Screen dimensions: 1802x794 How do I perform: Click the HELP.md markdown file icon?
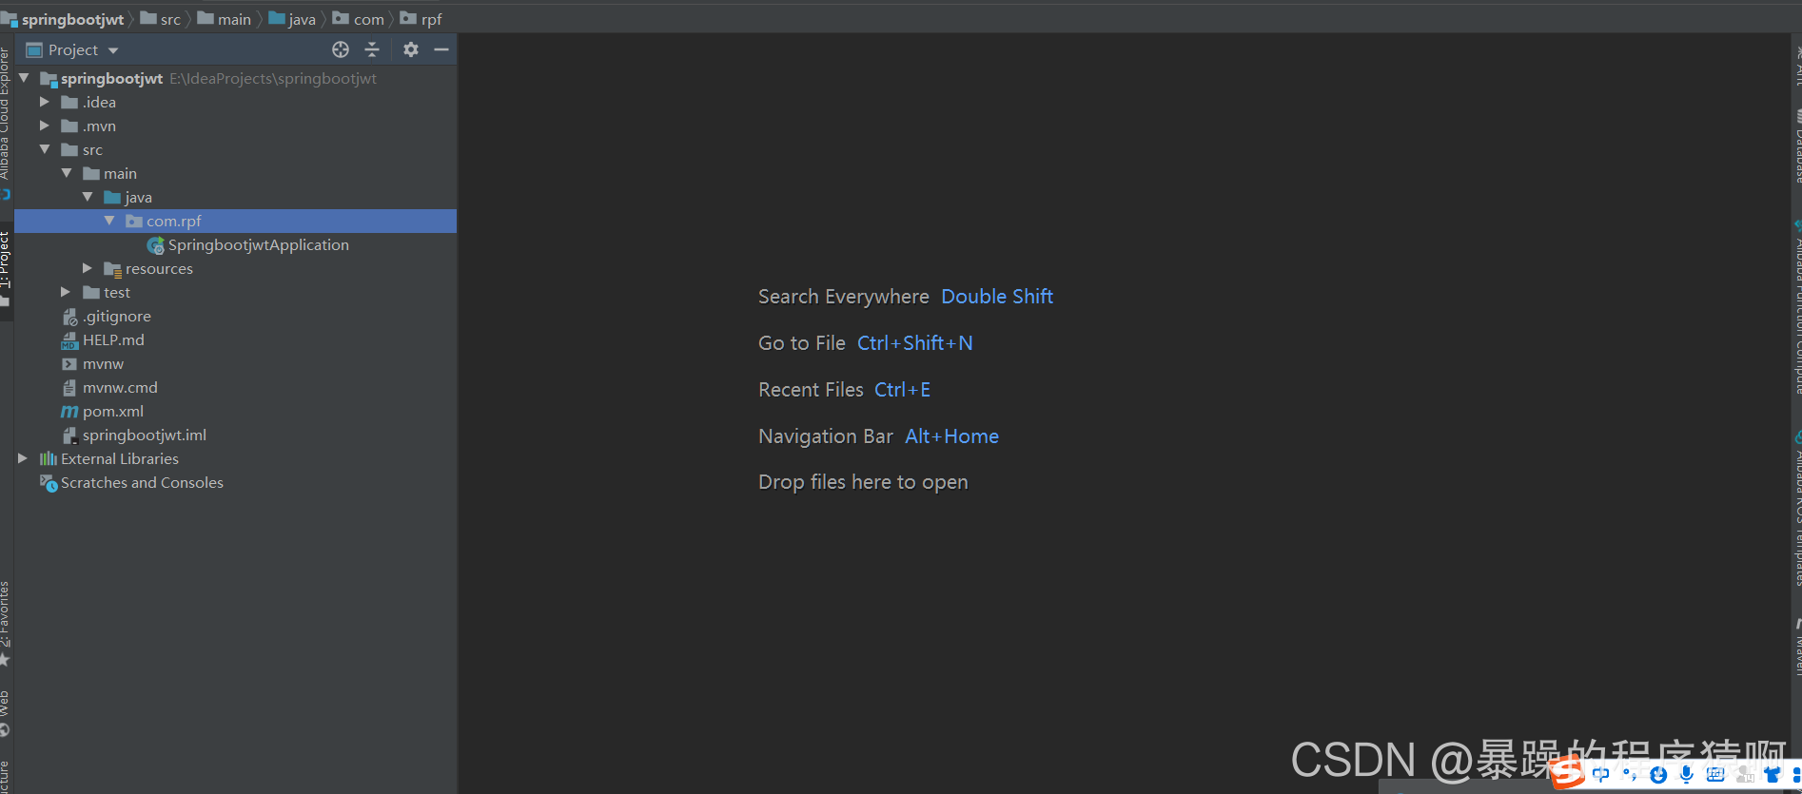69,340
